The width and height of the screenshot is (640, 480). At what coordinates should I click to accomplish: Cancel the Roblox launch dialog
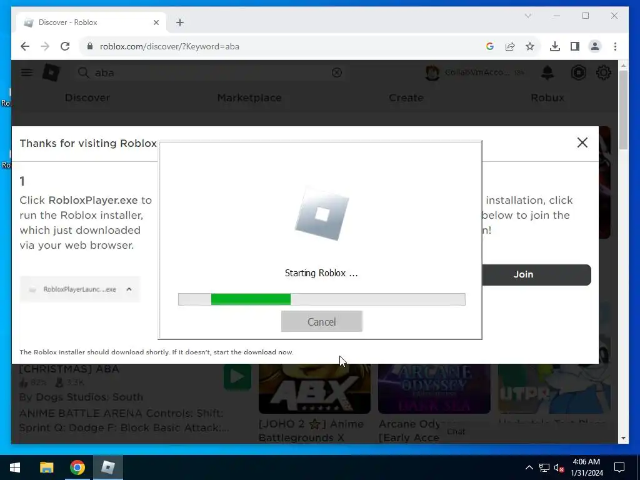point(322,322)
